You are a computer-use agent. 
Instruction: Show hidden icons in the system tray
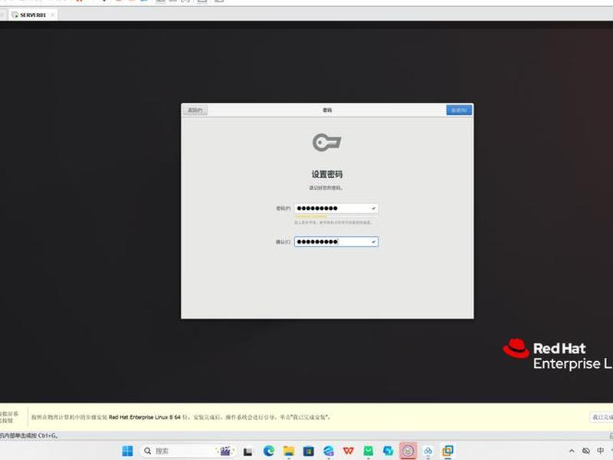[x=572, y=451]
